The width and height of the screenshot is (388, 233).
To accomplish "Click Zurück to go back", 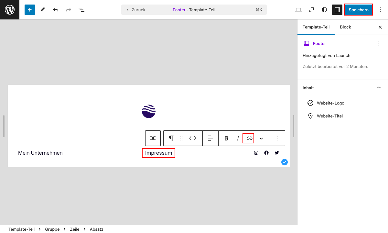I will click(136, 10).
